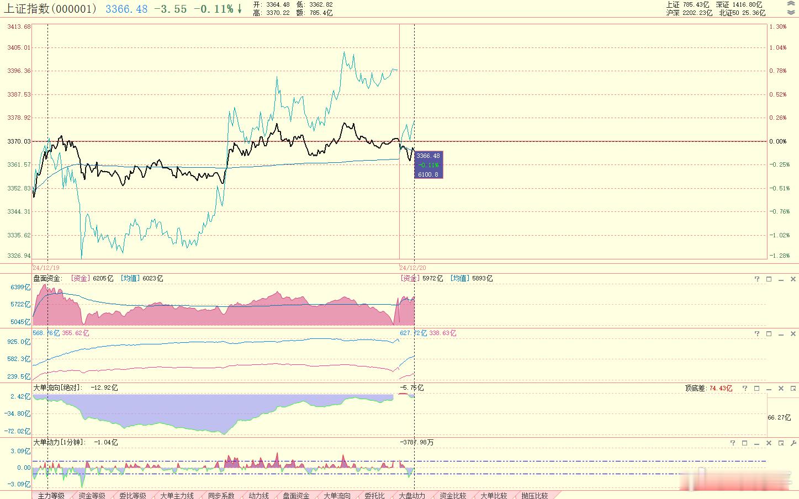799x499 pixels.
Task: Close the 盘面资金 panel
Action: pyautogui.click(x=793, y=279)
